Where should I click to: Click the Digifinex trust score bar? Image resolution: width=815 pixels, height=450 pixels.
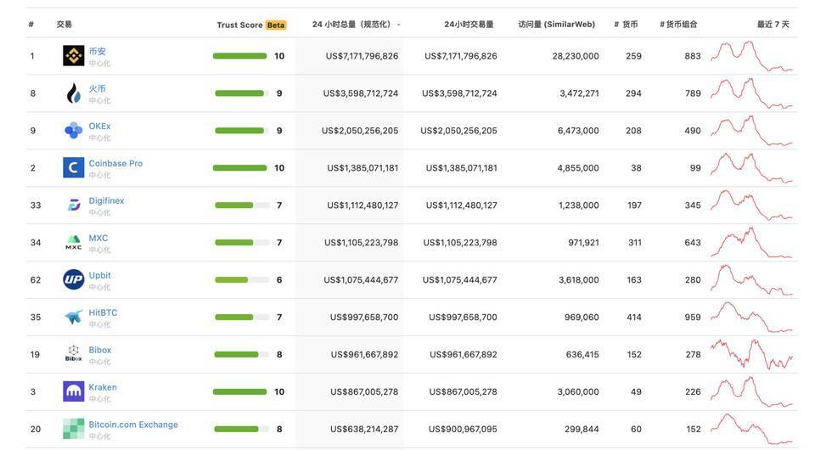242,205
